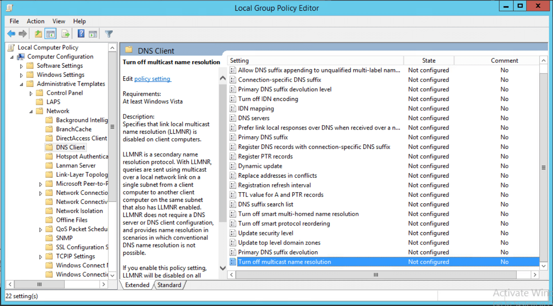Click the Computer Configuration node icon

click(21, 57)
